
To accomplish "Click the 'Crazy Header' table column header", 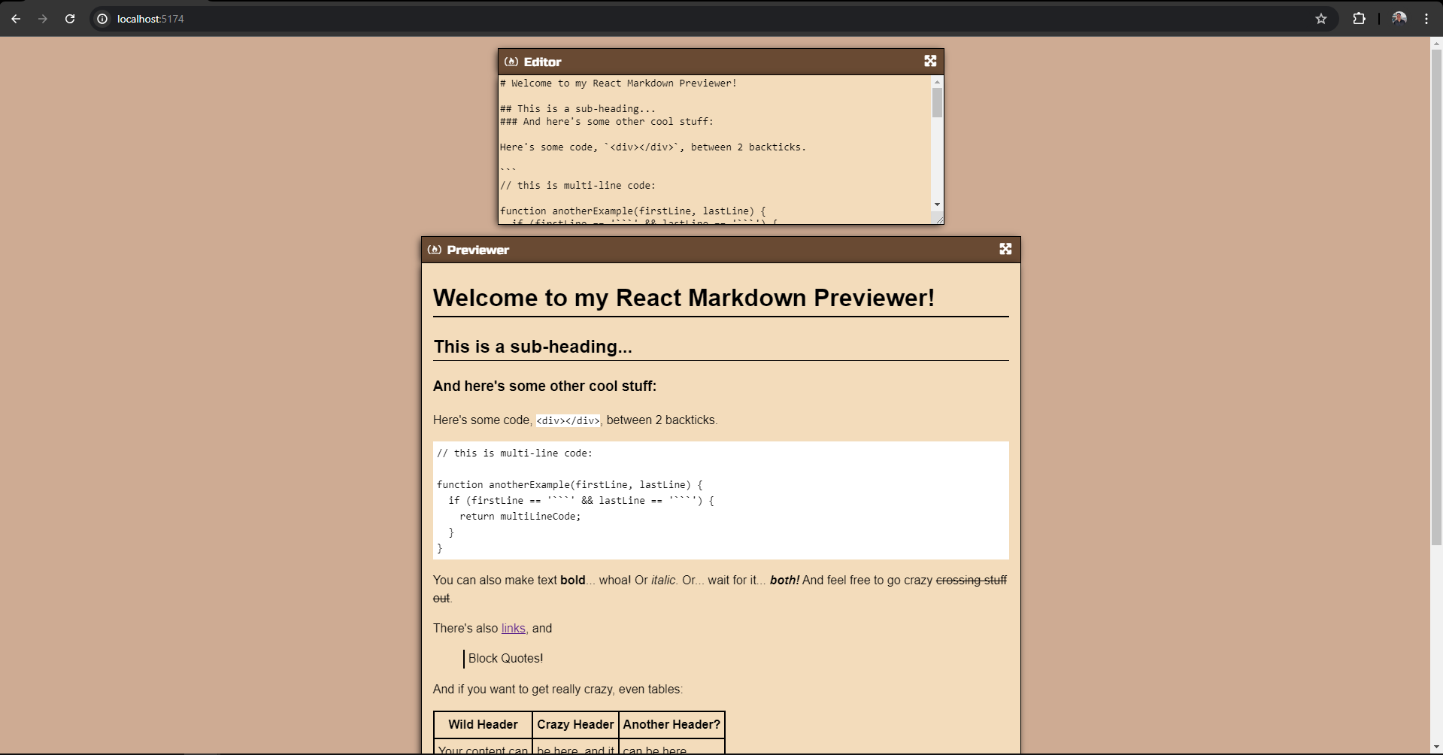I will (x=575, y=724).
